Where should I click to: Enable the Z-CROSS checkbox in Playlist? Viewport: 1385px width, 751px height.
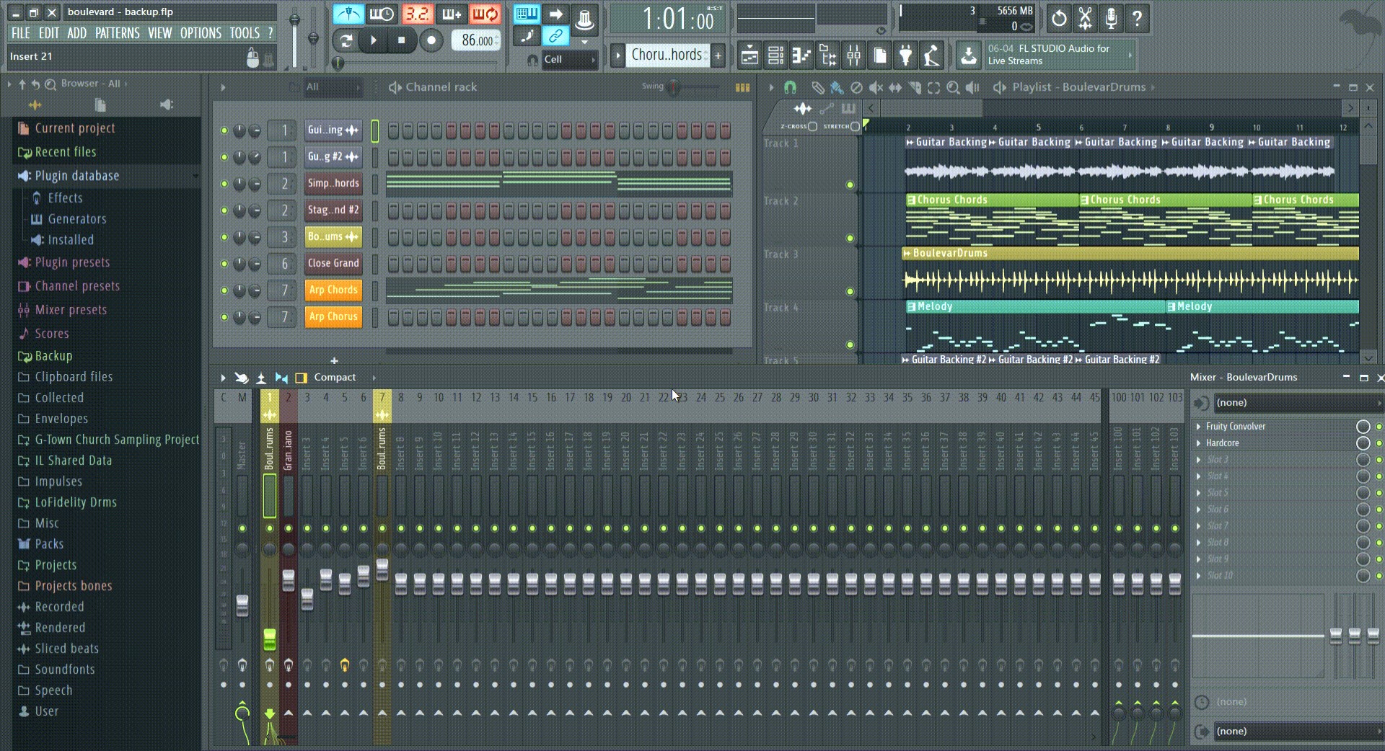[x=812, y=126]
